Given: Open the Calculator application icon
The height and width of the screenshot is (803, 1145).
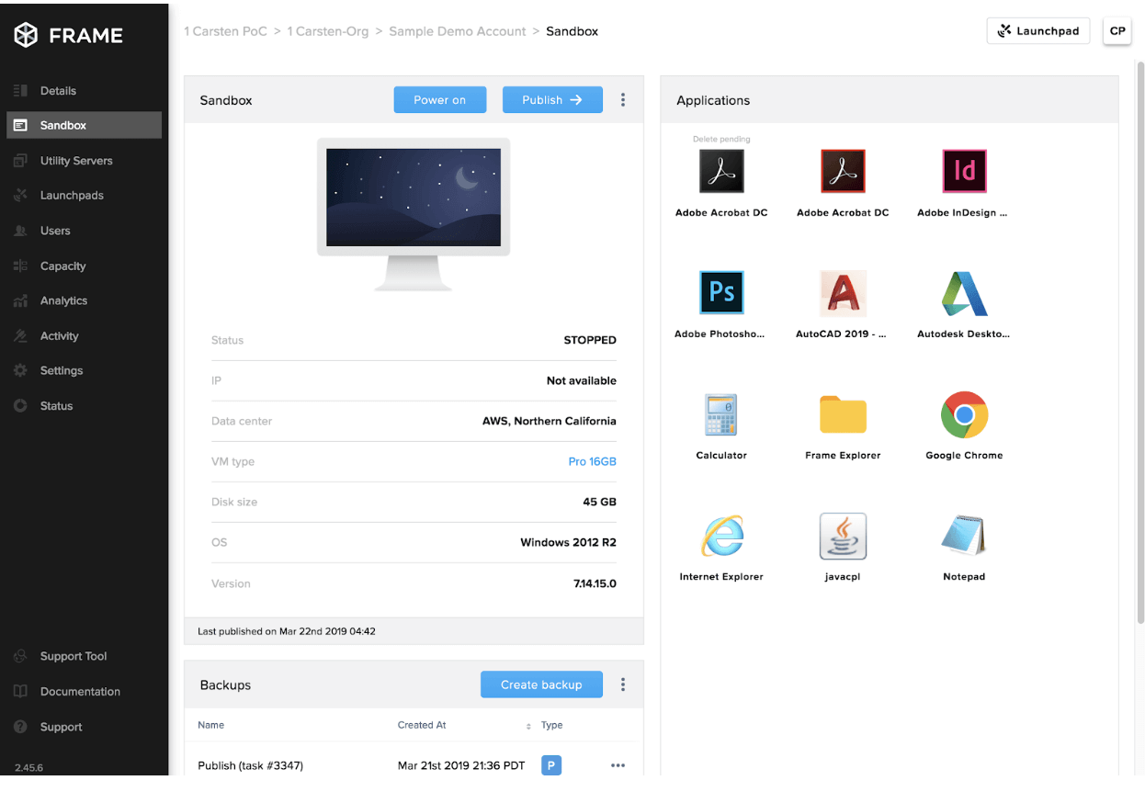Looking at the screenshot, I should click(721, 414).
